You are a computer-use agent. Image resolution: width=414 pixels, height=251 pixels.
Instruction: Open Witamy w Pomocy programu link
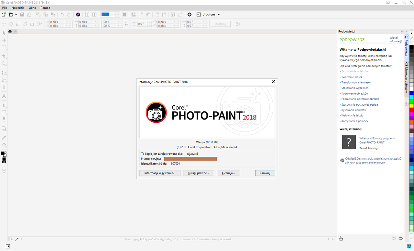pyautogui.click(x=377, y=140)
